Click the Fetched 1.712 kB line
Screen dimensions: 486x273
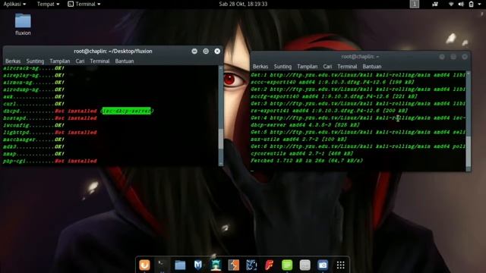(307, 160)
